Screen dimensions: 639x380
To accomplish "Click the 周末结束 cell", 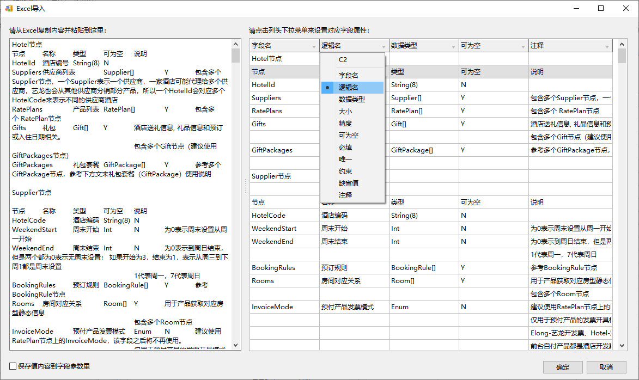I will coord(354,242).
